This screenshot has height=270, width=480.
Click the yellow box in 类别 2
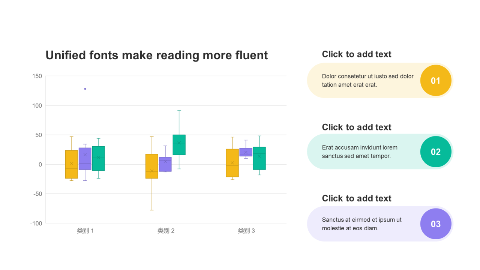(152, 166)
